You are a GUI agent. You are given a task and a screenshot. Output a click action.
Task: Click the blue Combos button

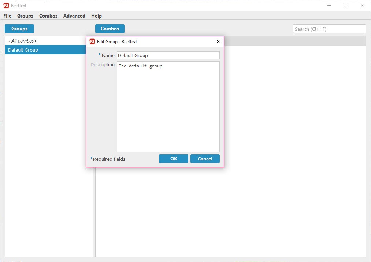110,29
